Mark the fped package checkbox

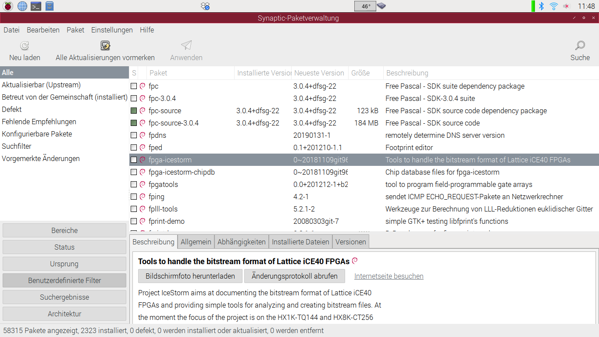[x=134, y=147]
